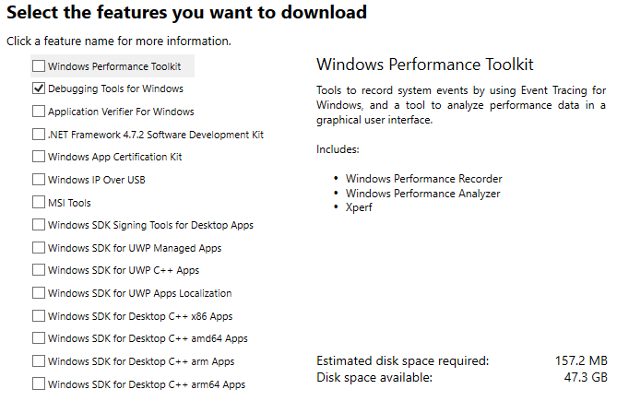The height and width of the screenshot is (401, 617).
Task: Check Windows SDK for Desktop C++ x86 Apps
Action: [38, 316]
